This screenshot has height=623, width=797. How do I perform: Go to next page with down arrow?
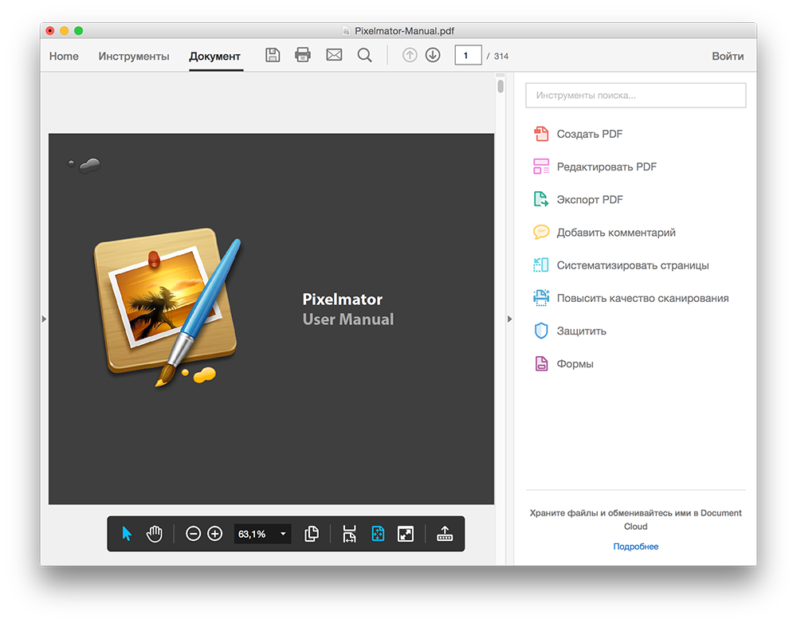tap(433, 55)
